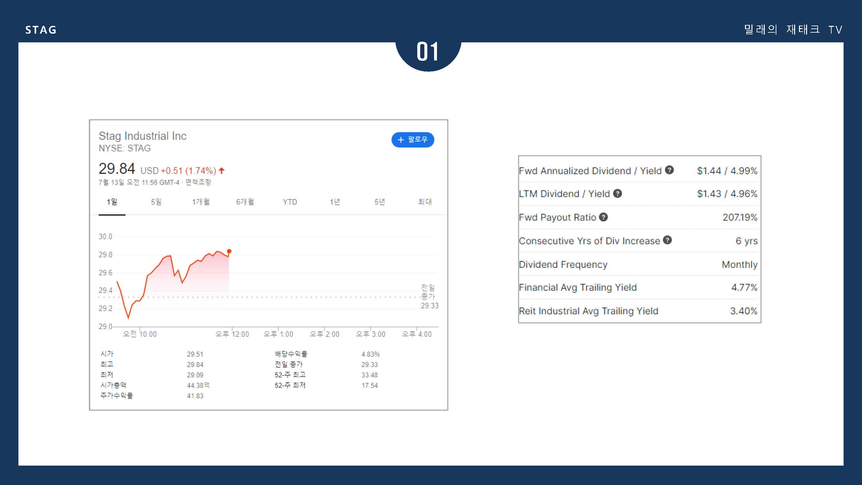Switch to the 1개월 chart range tab
The width and height of the screenshot is (862, 485).
[201, 202]
